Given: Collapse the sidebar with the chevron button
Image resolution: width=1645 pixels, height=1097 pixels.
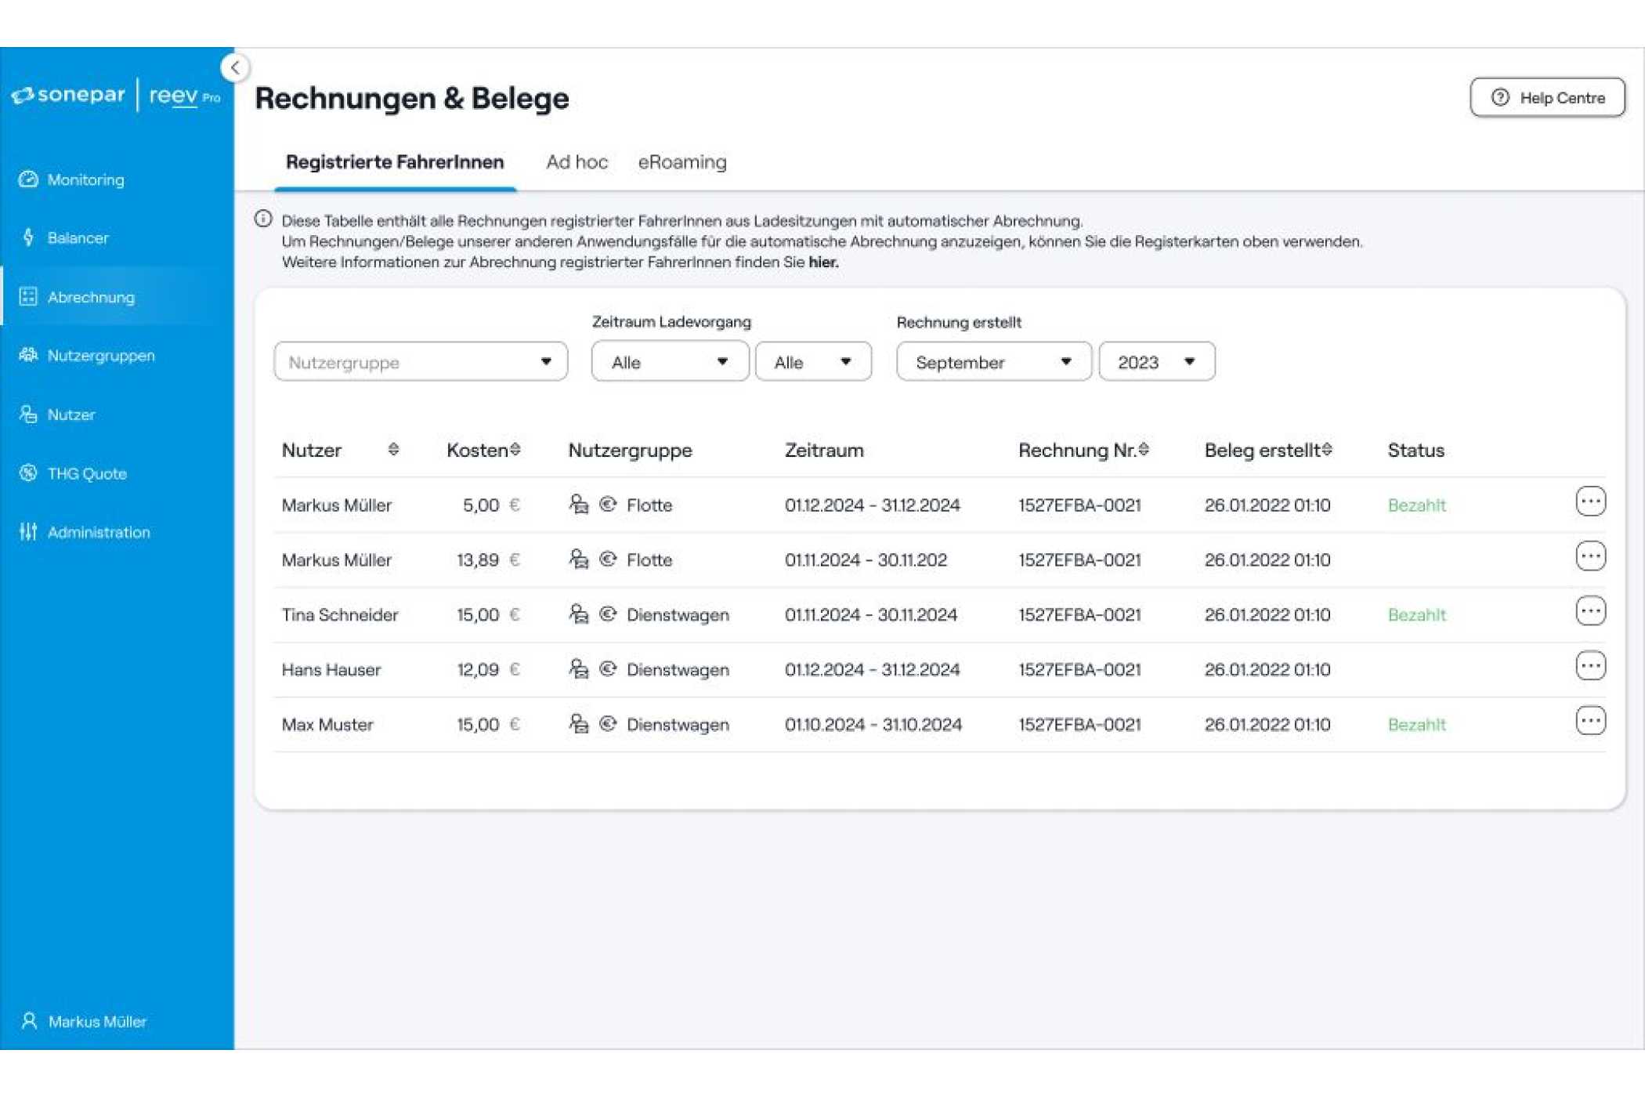Looking at the screenshot, I should pyautogui.click(x=235, y=67).
